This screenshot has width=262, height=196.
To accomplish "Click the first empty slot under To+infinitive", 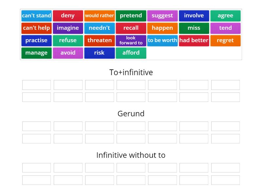I will pyautogui.click(x=36, y=85).
